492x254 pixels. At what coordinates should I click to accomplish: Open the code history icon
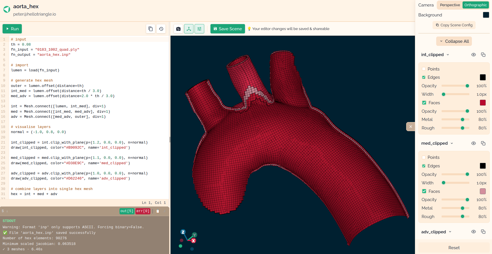(161, 29)
